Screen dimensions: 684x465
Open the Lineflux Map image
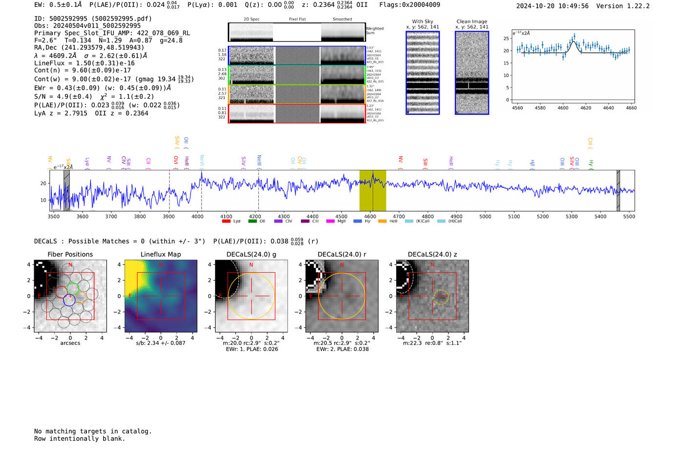pos(161,296)
